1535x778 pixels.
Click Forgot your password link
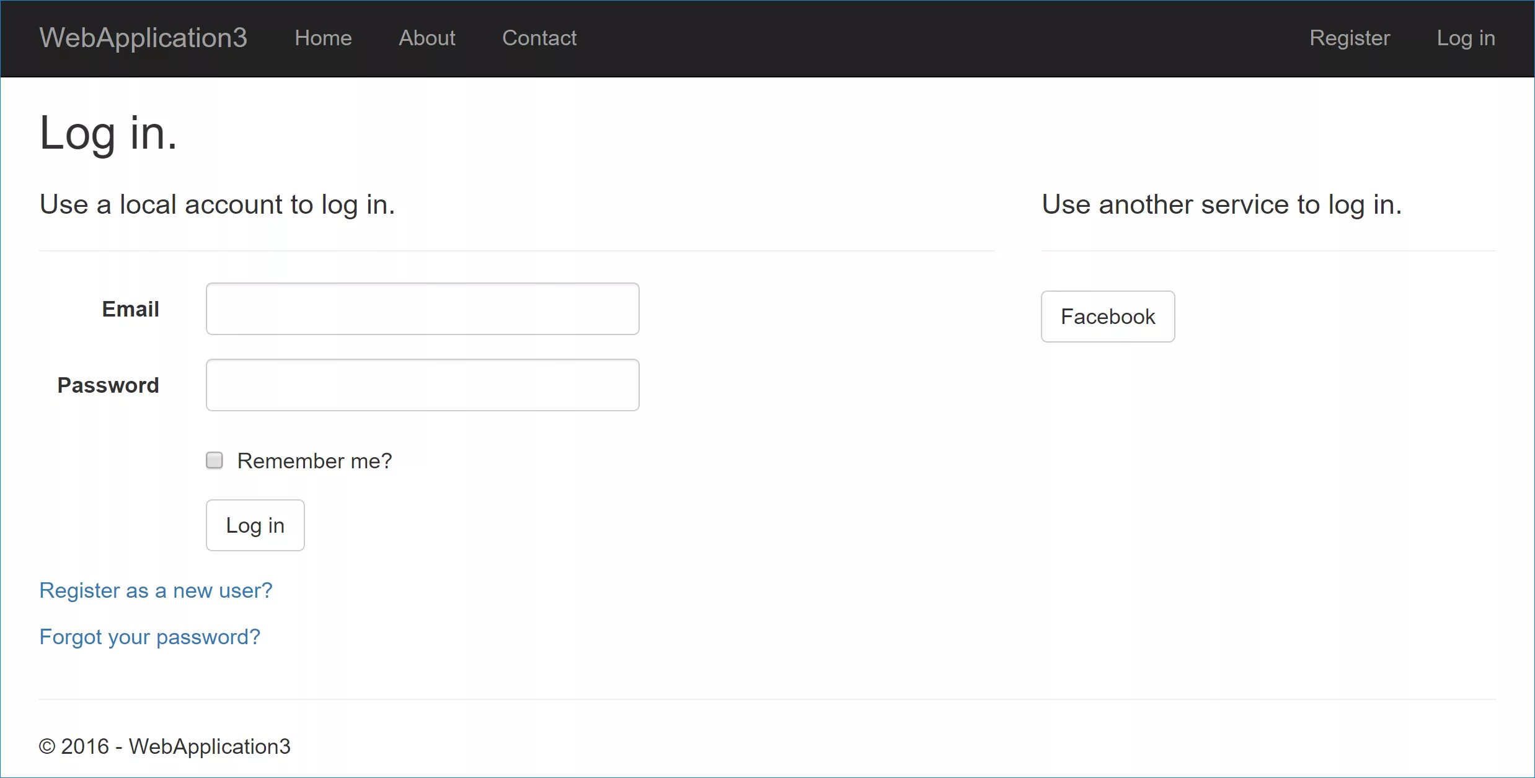tap(149, 636)
